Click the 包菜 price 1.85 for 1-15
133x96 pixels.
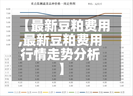(105, 59)
